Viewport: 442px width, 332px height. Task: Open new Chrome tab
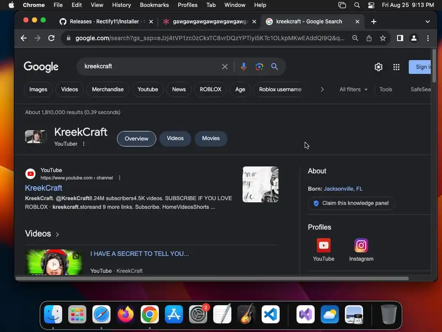point(374,22)
